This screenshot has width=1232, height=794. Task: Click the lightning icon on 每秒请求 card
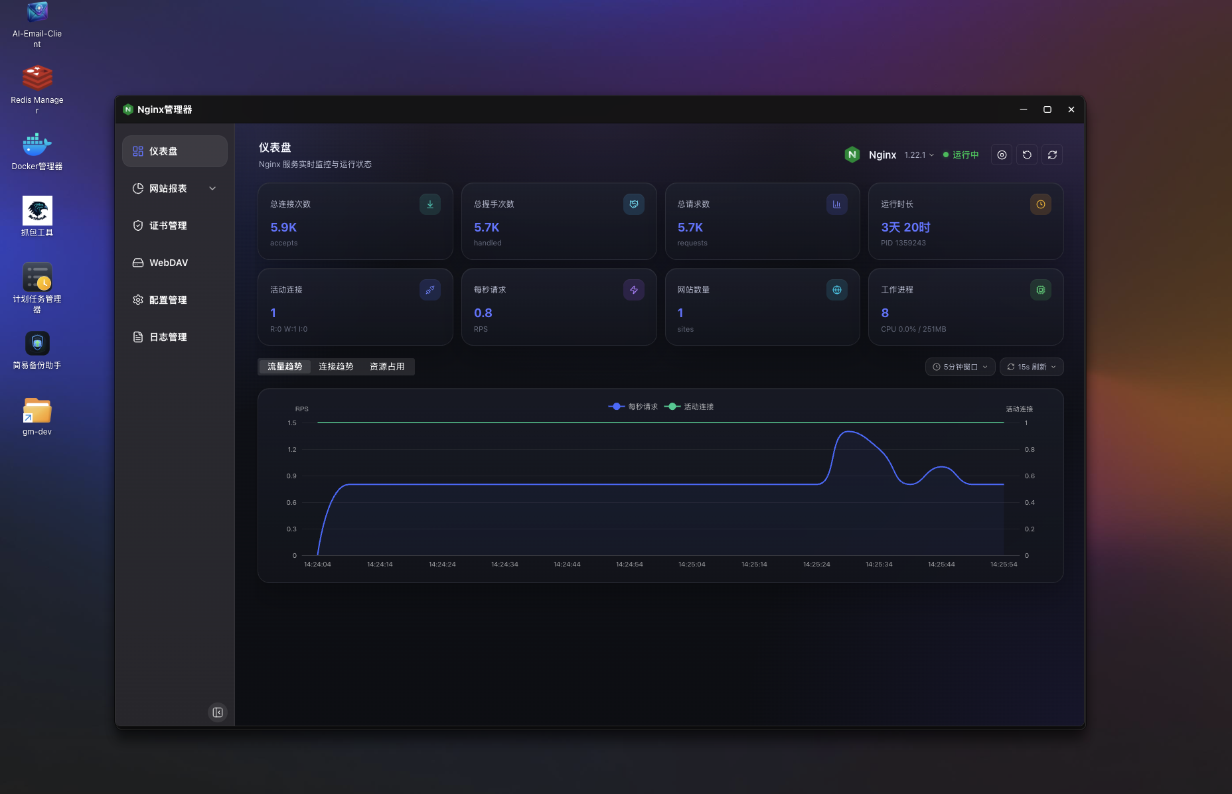(x=634, y=290)
